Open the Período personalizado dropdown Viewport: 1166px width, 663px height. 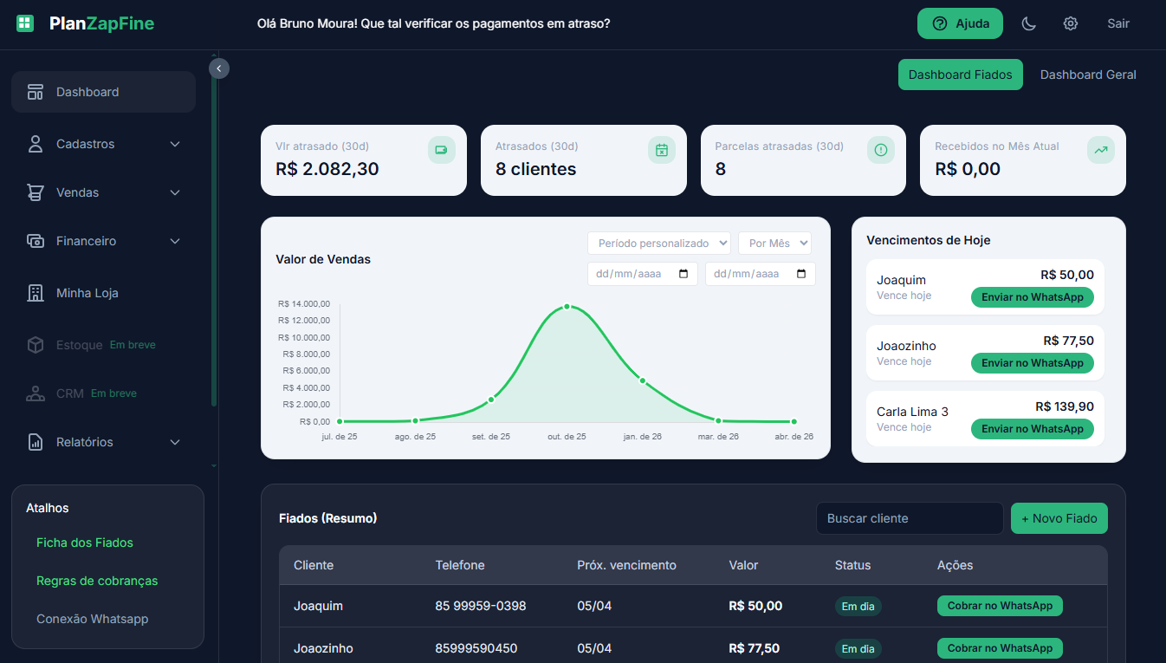tap(658, 243)
